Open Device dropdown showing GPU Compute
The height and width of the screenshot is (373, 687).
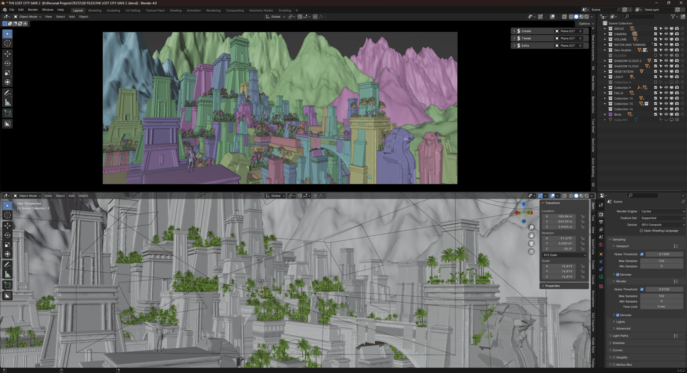point(663,225)
